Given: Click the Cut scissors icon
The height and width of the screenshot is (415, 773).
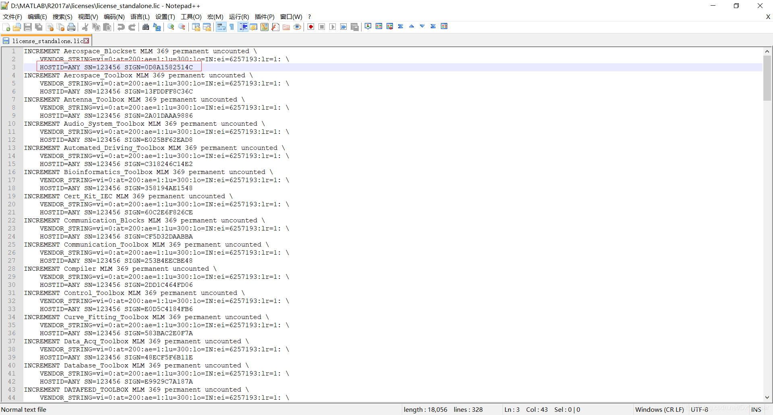Looking at the screenshot, I should pyautogui.click(x=85, y=27).
